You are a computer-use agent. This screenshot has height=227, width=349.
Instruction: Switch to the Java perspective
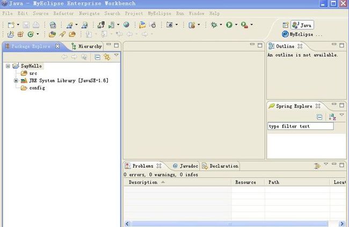coord(302,25)
